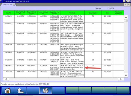
Task: Click the next tab arrow at top right
Action: 129,5
